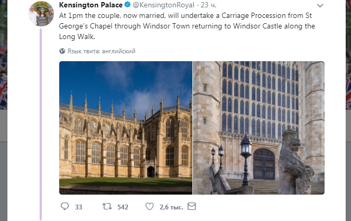View the right photo with lion statue
Viewport: 351px width, 221px height.
(x=259, y=128)
